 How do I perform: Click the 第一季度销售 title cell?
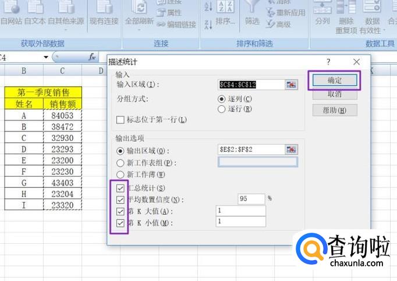point(43,93)
